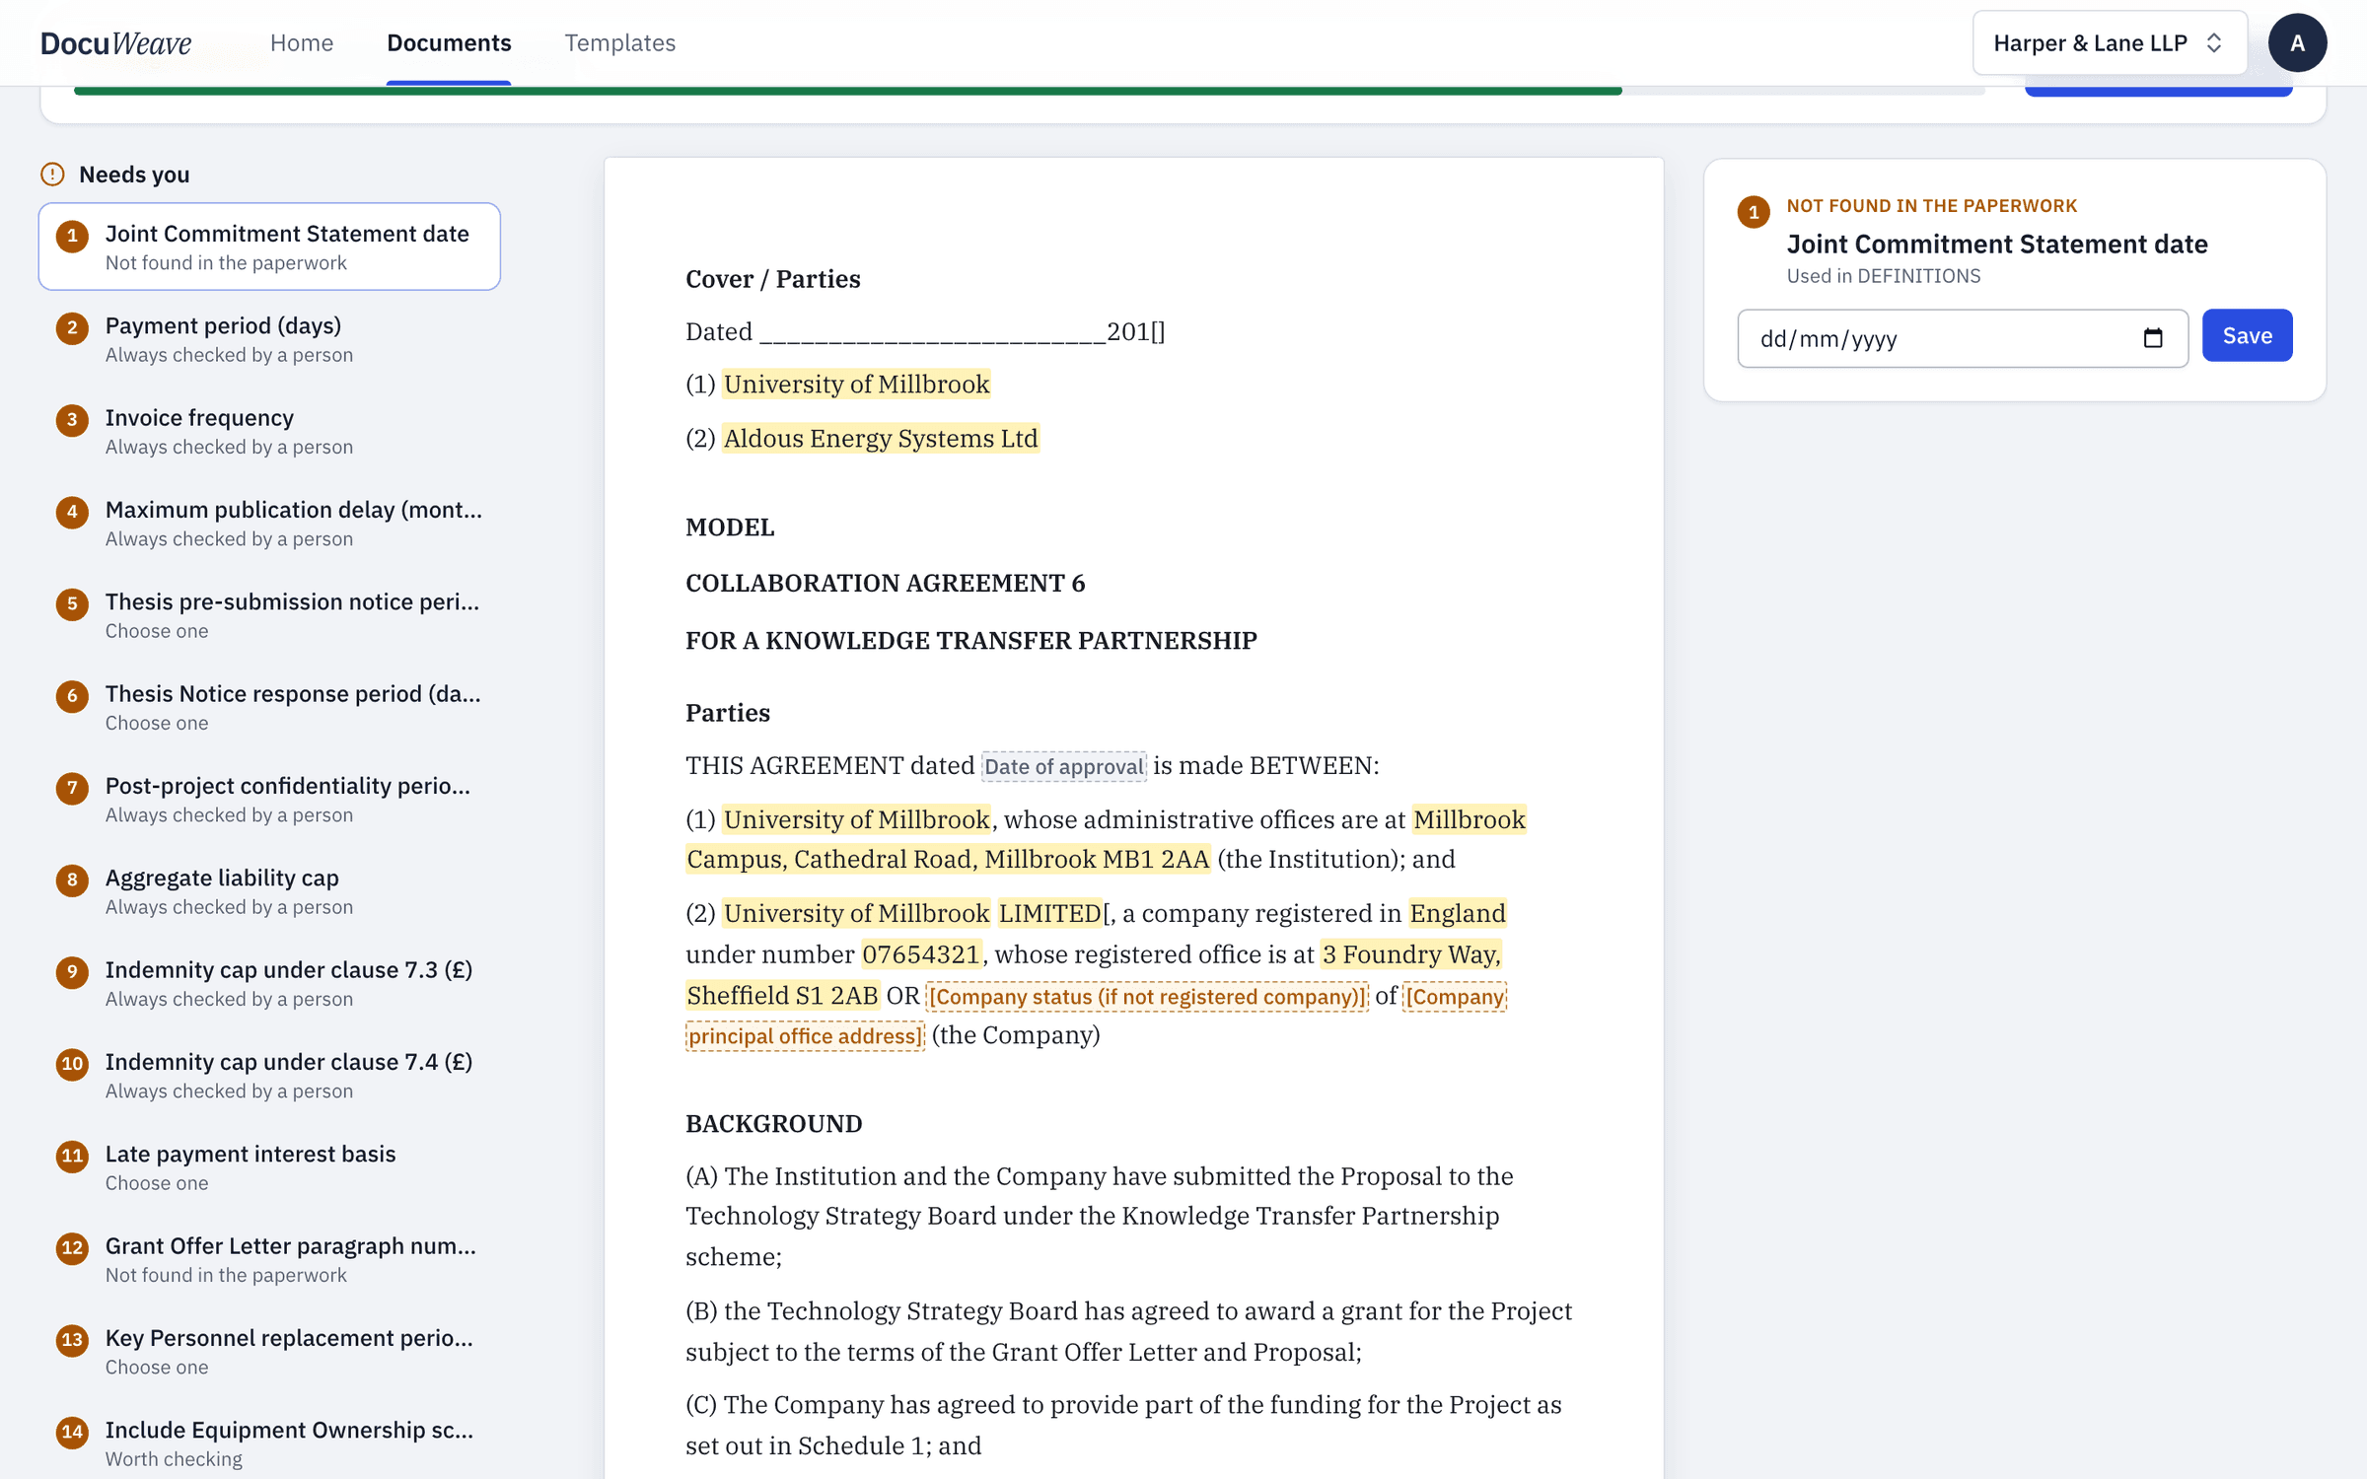Click the Date of approval placeholder field
The width and height of the screenshot is (2367, 1479).
point(1063,766)
